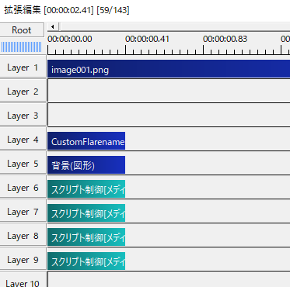This screenshot has width=290, height=287.
Task: Click the Root scene button
Action: pos(22,30)
